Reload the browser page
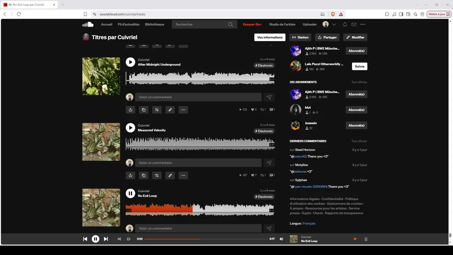453x255 pixels. click(19, 14)
